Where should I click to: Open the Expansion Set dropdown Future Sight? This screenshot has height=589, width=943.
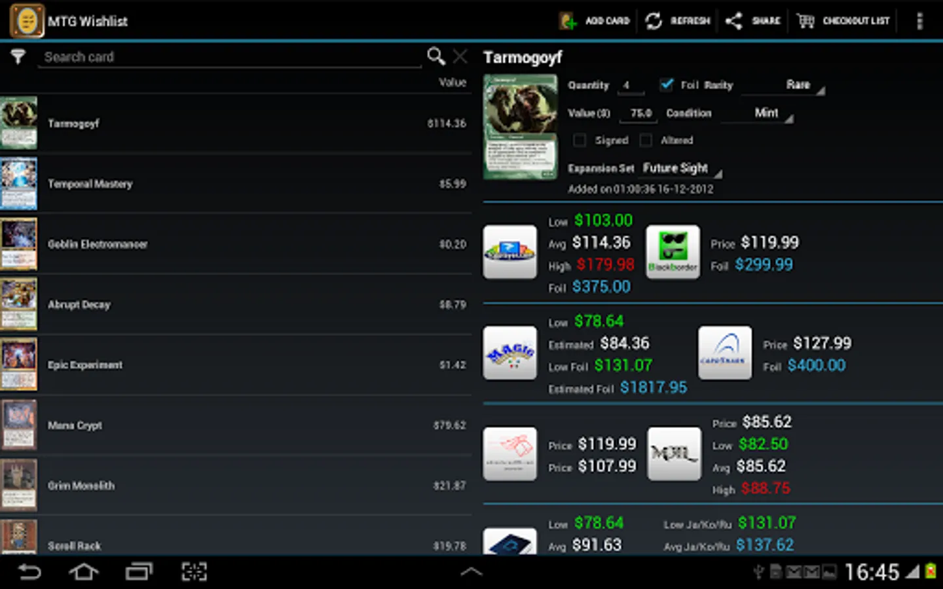point(680,168)
